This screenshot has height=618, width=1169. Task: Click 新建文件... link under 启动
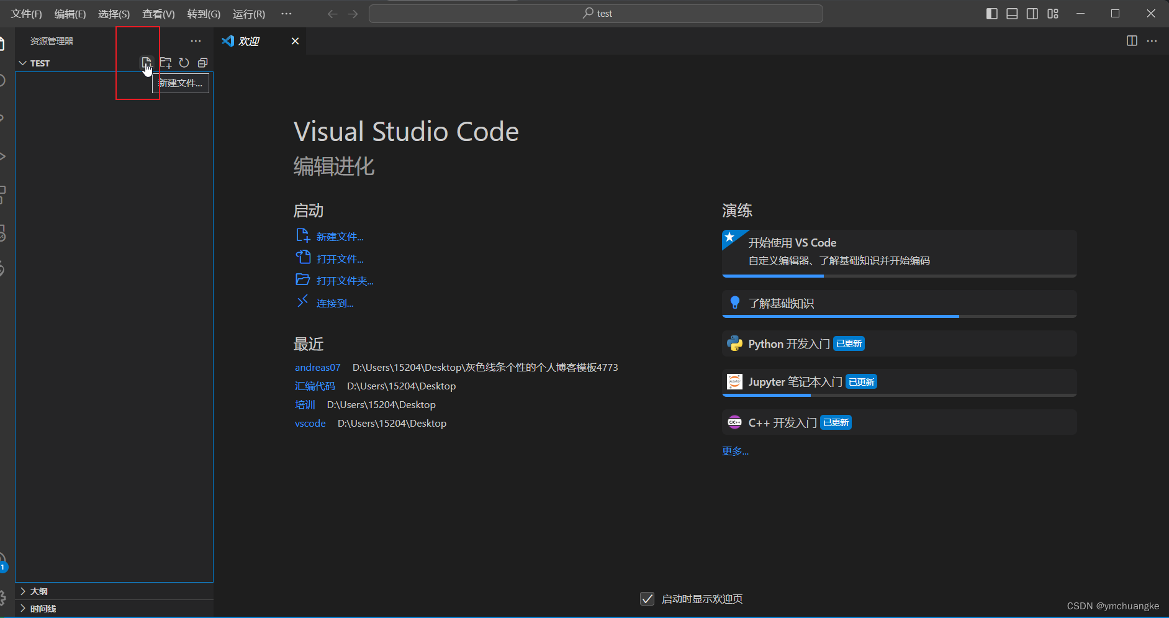[340, 237]
